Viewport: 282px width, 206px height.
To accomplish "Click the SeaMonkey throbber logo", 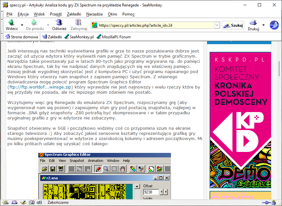I will 274,25.
